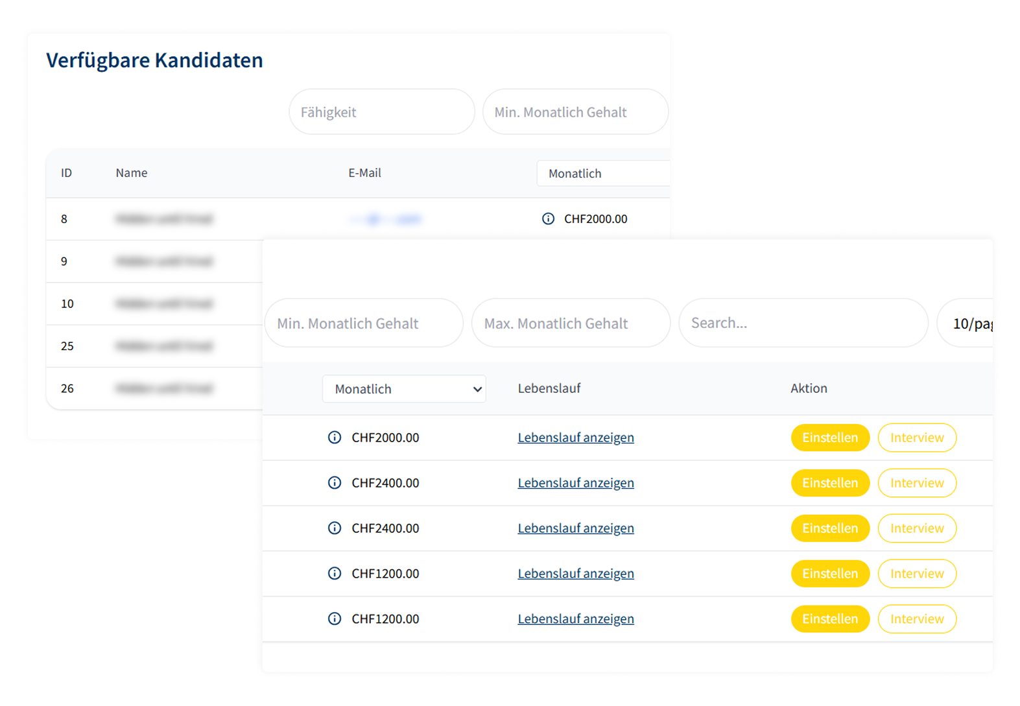Click Interview in the front CHF2000.00 row
The height and width of the screenshot is (706, 1020).
[x=917, y=438]
